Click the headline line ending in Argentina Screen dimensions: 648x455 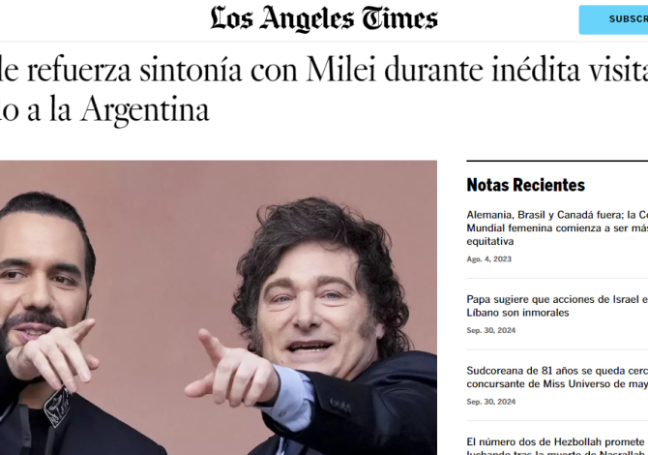(x=104, y=109)
